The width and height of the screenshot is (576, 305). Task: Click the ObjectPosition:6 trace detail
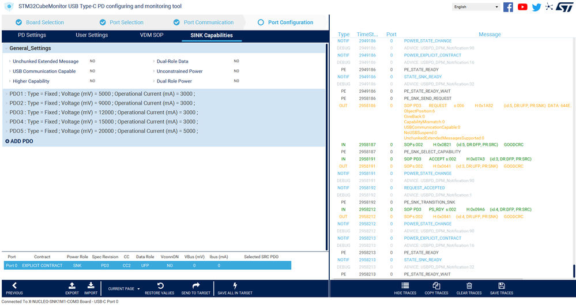(x=419, y=111)
